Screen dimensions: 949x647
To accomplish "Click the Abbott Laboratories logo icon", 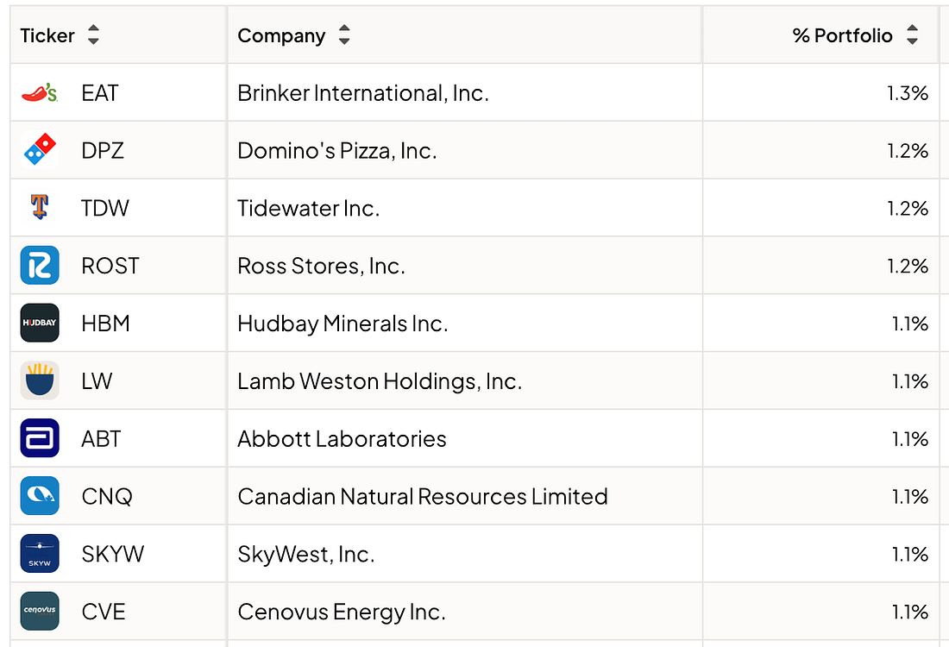I will tap(40, 438).
